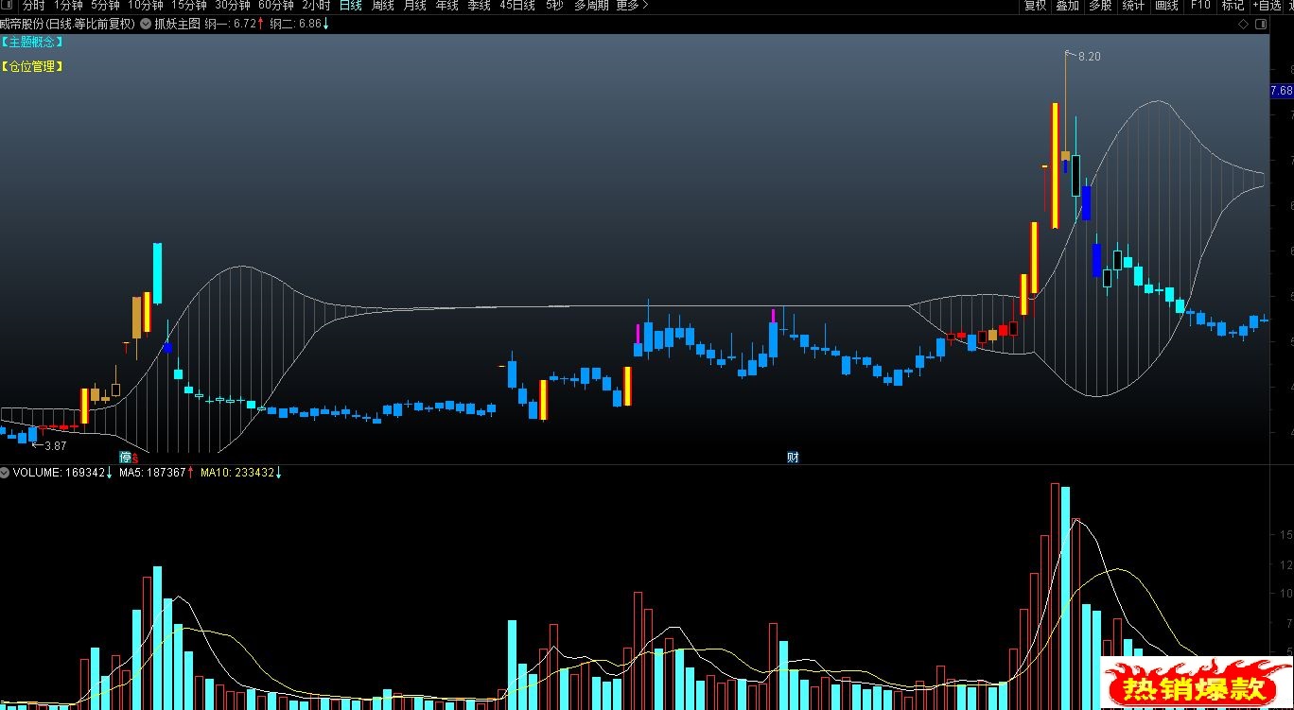Click the 停 marker icon under the chart
This screenshot has width=1294, height=710.
pyautogui.click(x=125, y=458)
